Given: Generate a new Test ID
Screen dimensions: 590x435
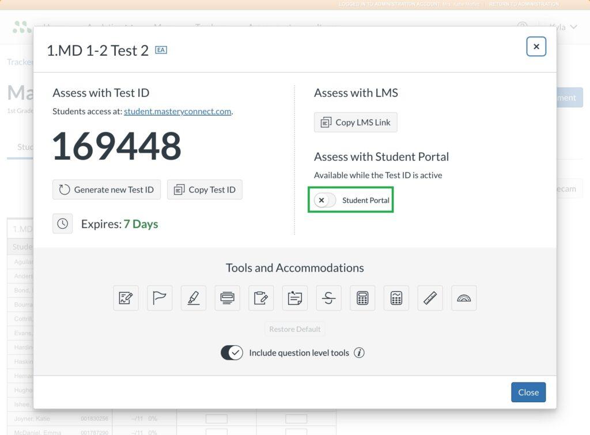Looking at the screenshot, I should point(106,189).
